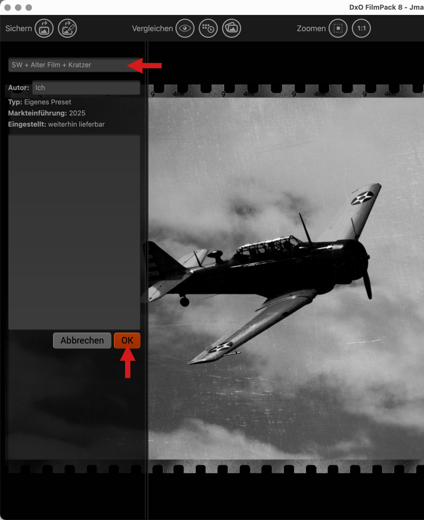Click the export image icon beside Sichern
The width and height of the screenshot is (424, 520).
pyautogui.click(x=44, y=29)
